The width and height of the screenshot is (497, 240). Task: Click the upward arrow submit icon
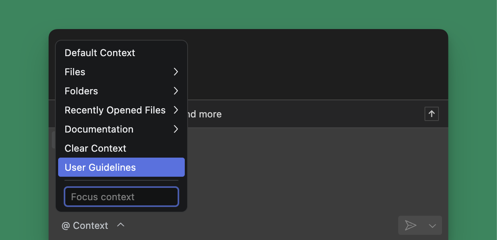click(x=431, y=114)
